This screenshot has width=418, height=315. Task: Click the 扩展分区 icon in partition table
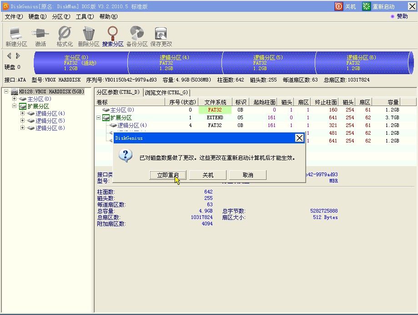coord(106,117)
